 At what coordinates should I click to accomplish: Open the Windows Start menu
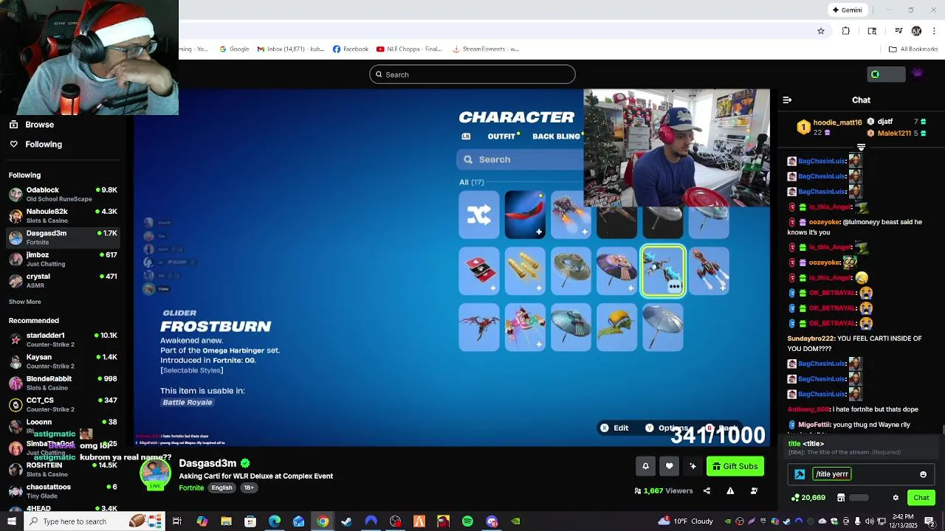[x=12, y=521]
